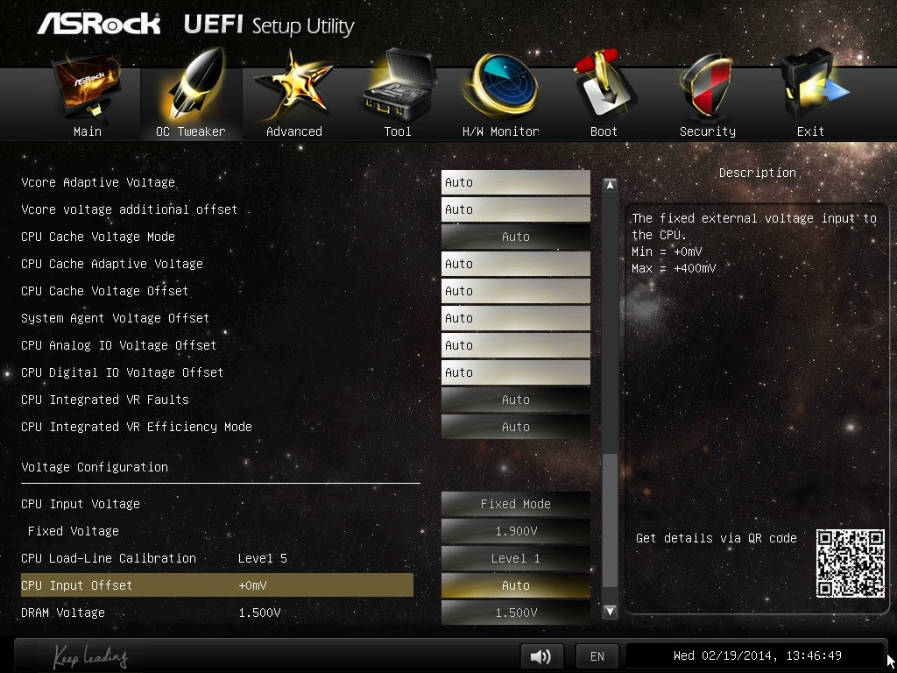Image resolution: width=897 pixels, height=673 pixels.
Task: Select the CPU Load-Line Calibration label
Action: click(109, 558)
